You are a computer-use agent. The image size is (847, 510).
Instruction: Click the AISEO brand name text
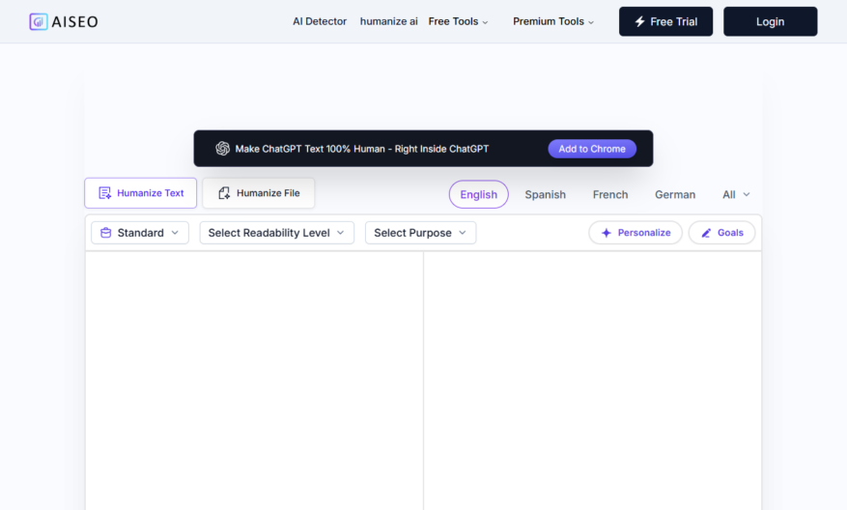click(x=75, y=21)
